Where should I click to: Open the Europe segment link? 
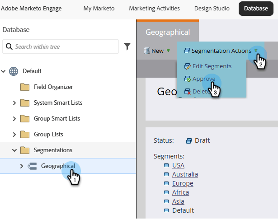click(x=183, y=183)
